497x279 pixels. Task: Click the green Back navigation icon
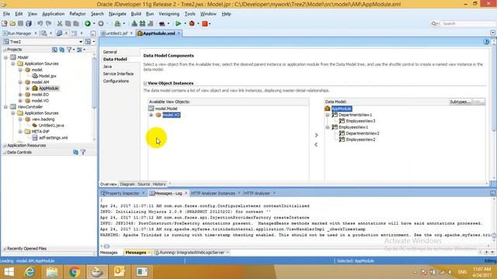(88, 23)
